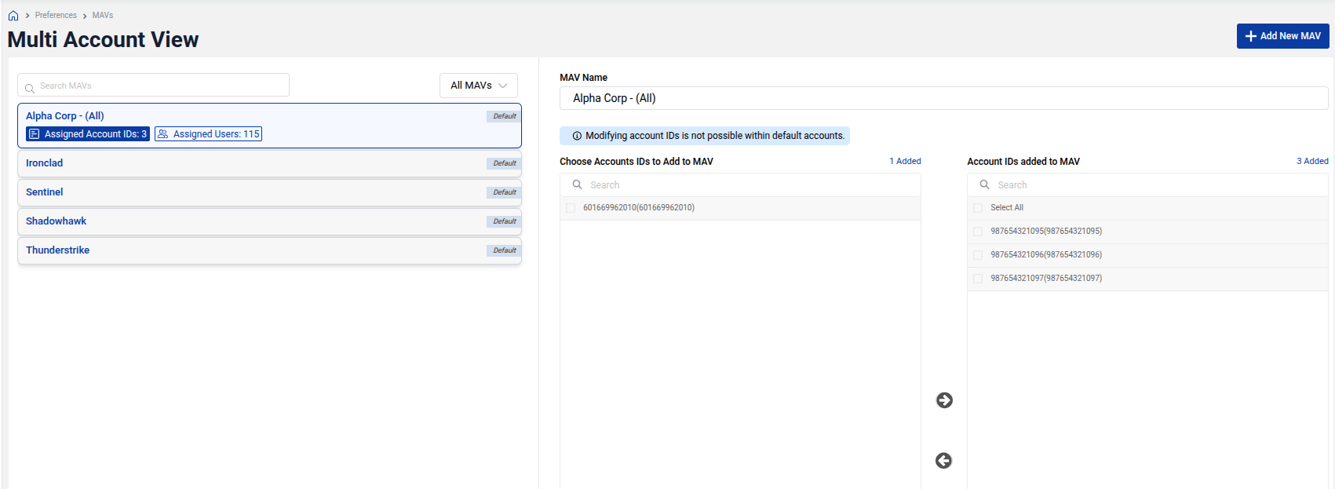Click the info icon in the notice banner
The image size is (1335, 489).
577,136
